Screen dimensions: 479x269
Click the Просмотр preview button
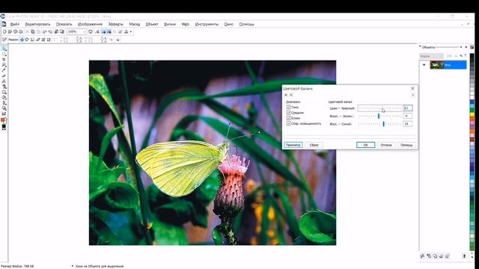tap(293, 145)
